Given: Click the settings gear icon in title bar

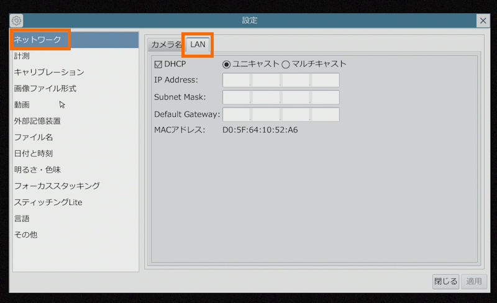Looking at the screenshot, I should click(17, 20).
